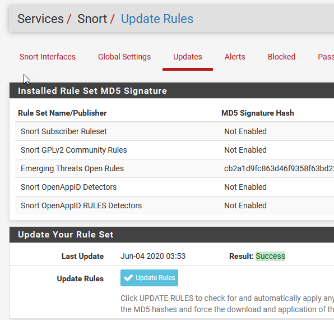Click the green Success result status
The height and width of the screenshot is (320, 334).
point(270,256)
